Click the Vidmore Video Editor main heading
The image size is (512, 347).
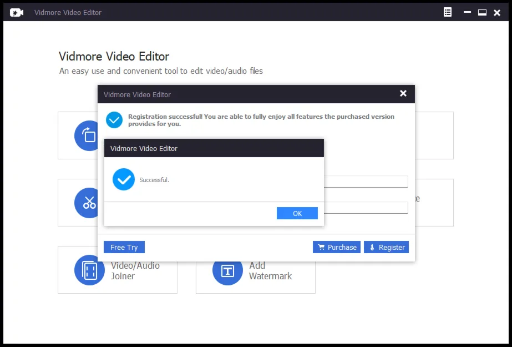(x=114, y=56)
